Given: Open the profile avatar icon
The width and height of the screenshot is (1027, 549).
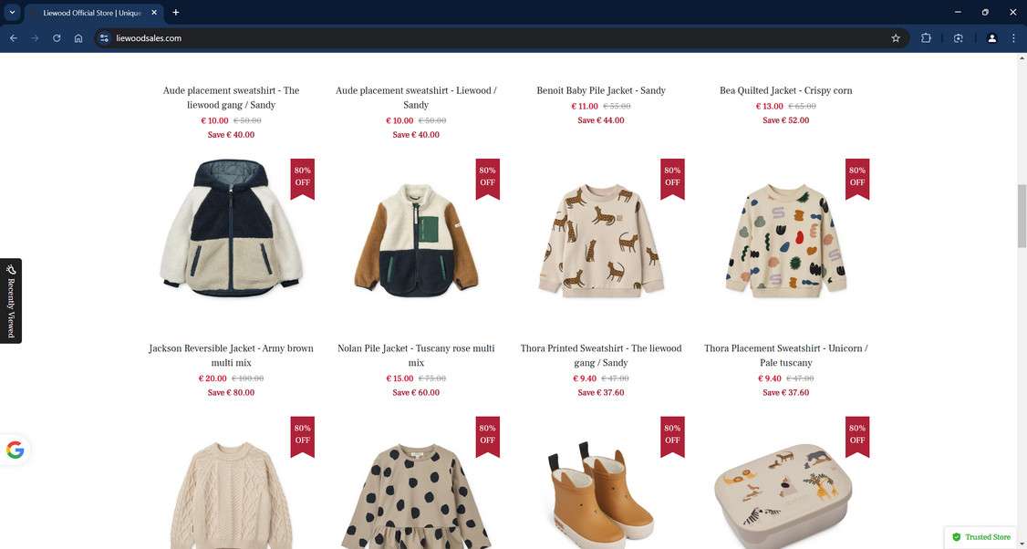Looking at the screenshot, I should tap(991, 38).
